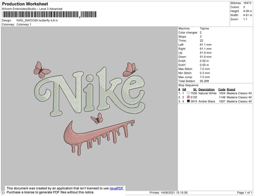Screen dimensions: 254x196
Task: Click the design name 'NIKE_SWOOSH butterfly 4,8 in'
Action: point(37,21)
